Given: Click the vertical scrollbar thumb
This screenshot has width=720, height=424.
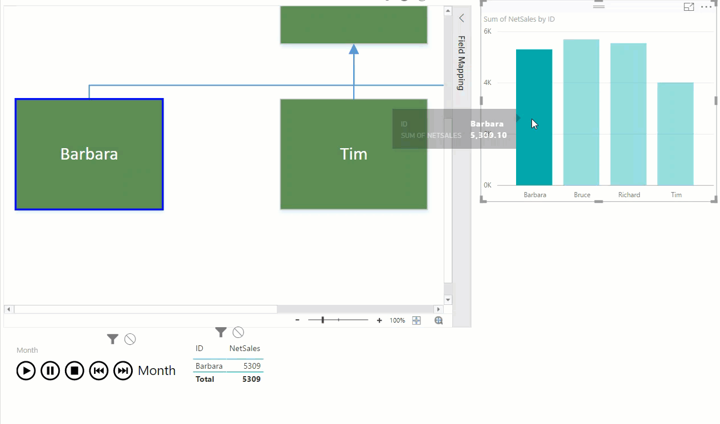Looking at the screenshot, I should click(x=448, y=199).
